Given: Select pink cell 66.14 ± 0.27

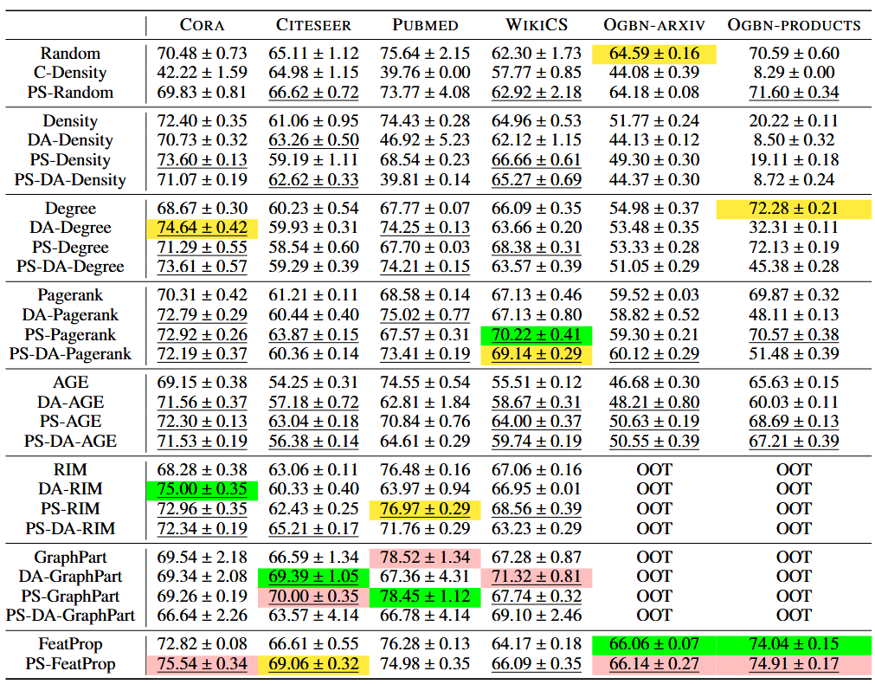Looking at the screenshot, I should click(x=654, y=664).
